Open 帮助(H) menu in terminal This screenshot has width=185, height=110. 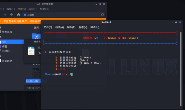(95, 27)
